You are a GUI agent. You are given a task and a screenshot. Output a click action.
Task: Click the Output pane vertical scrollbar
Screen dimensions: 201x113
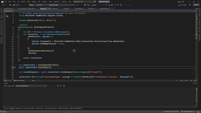(x=197, y=96)
